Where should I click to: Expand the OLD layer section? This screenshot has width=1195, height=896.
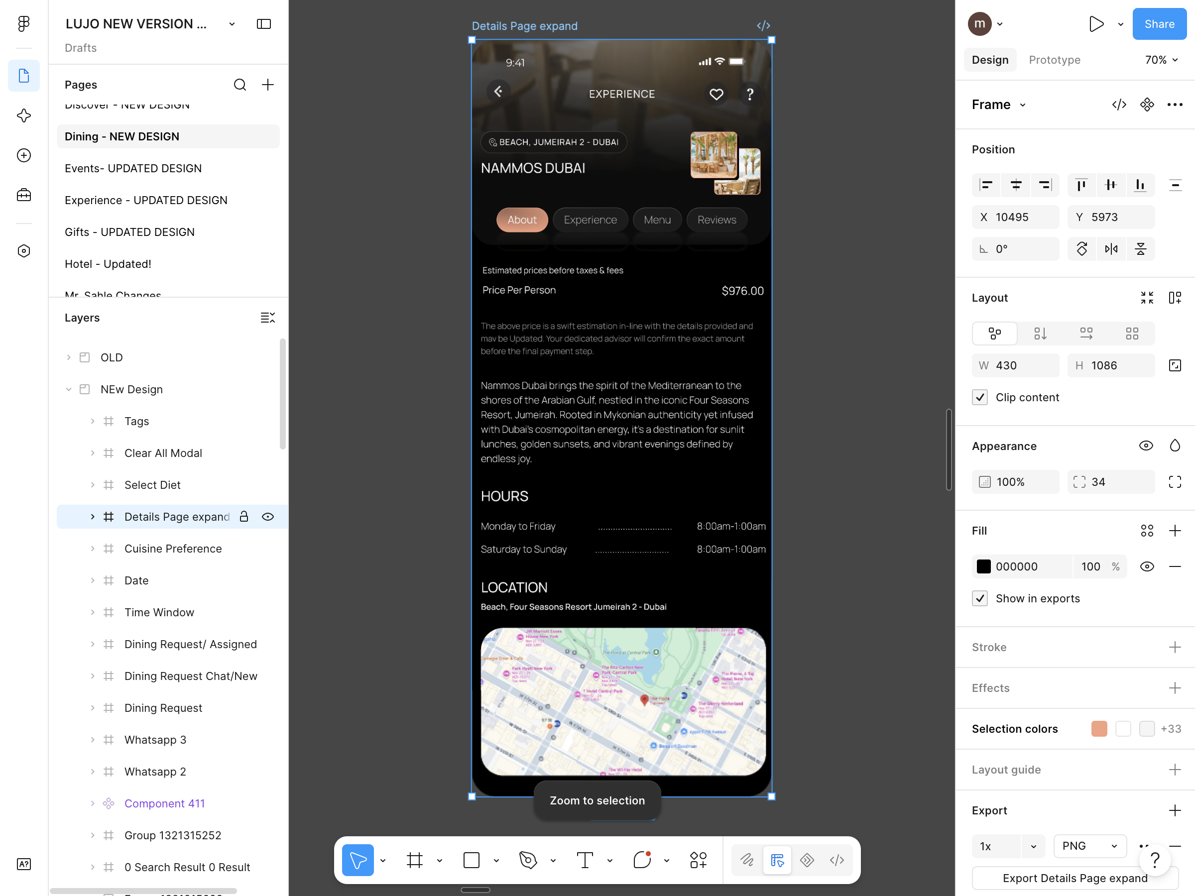coord(69,357)
